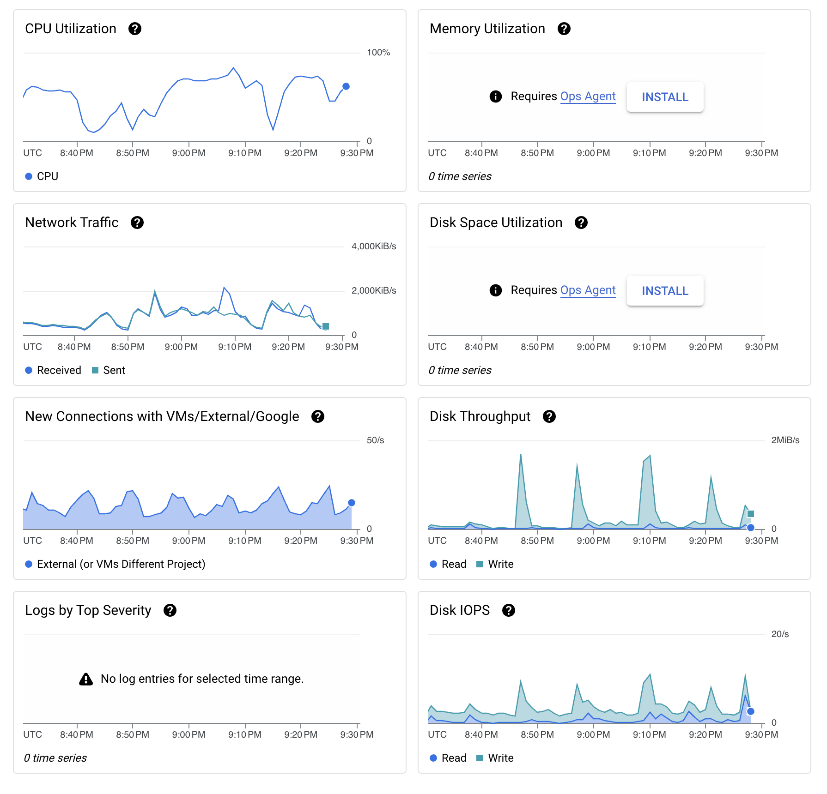Open Ops Agent link in Disk Space panel
Viewport: 827px width, 794px height.
588,290
